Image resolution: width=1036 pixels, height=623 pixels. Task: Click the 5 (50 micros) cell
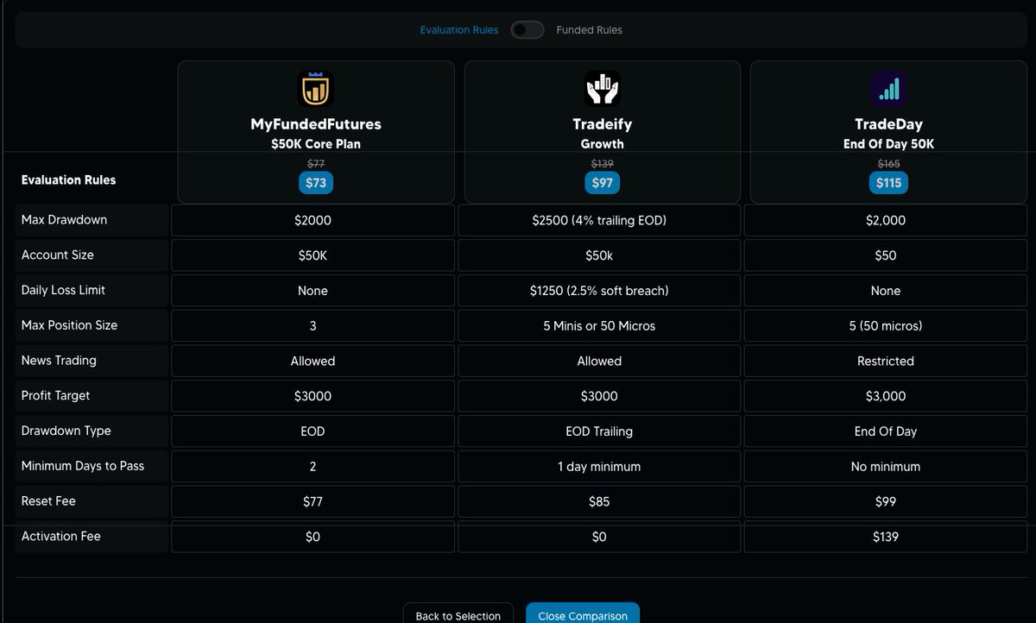tap(886, 325)
